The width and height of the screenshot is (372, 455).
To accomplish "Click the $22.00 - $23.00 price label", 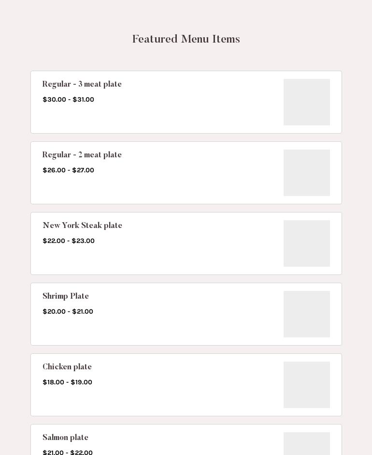I will 69,241.
